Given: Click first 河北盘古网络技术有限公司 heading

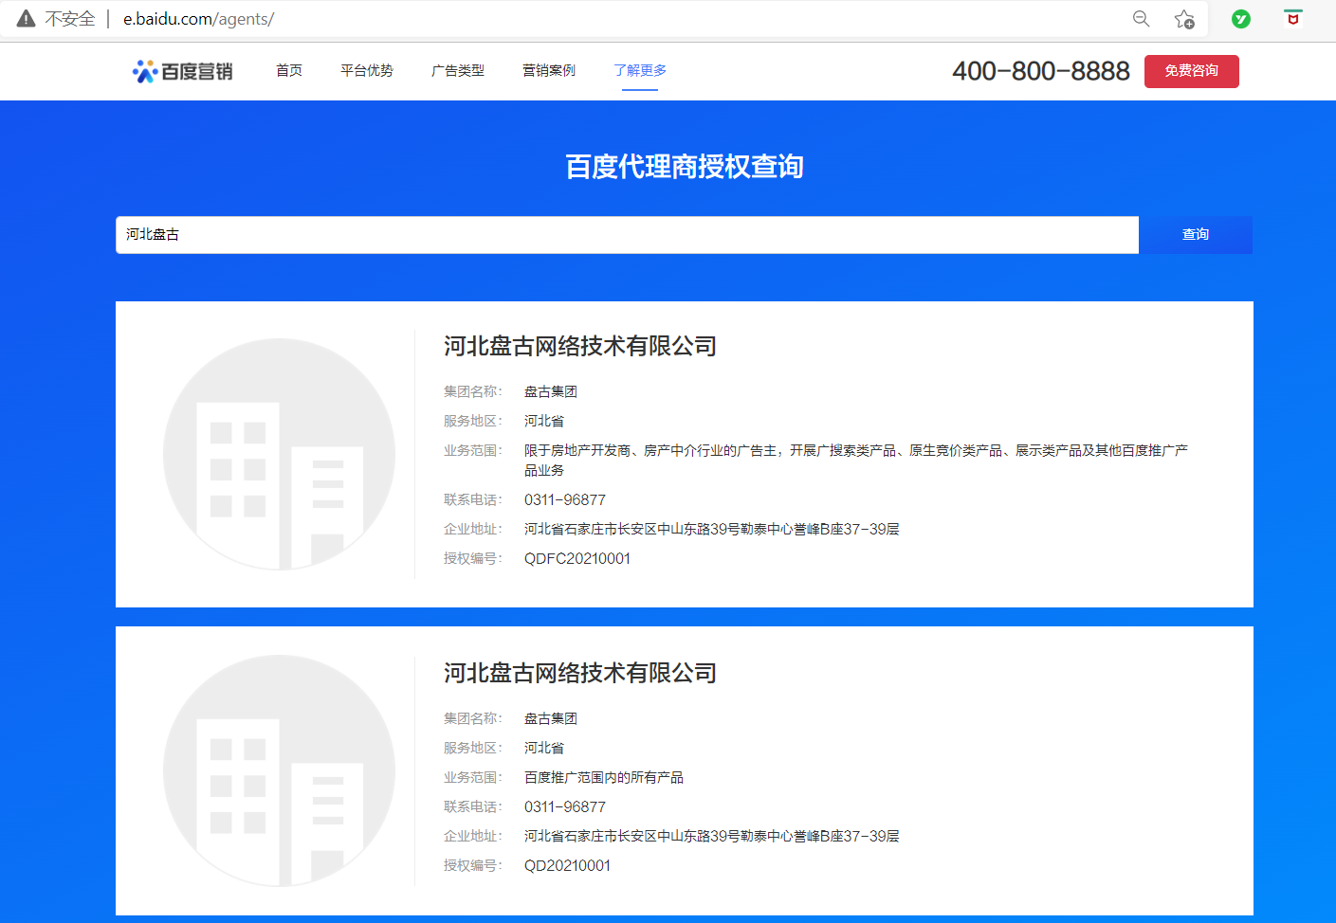Looking at the screenshot, I should [x=580, y=346].
